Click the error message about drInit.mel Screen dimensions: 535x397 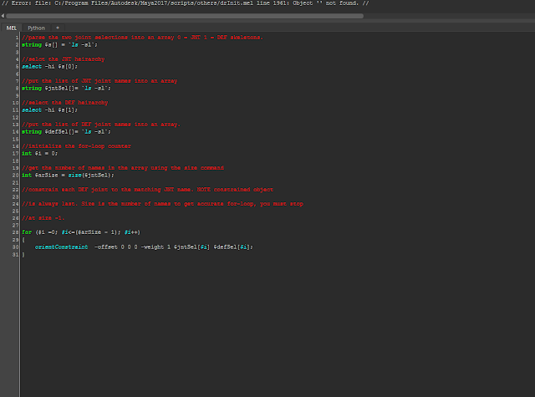tap(186, 3)
